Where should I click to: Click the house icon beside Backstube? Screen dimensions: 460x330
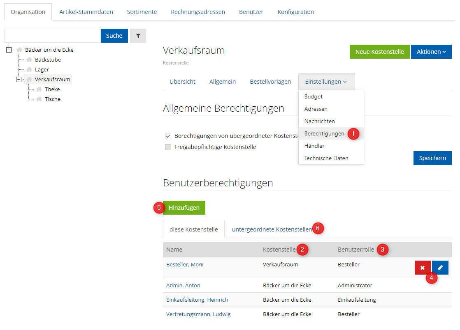[29, 60]
